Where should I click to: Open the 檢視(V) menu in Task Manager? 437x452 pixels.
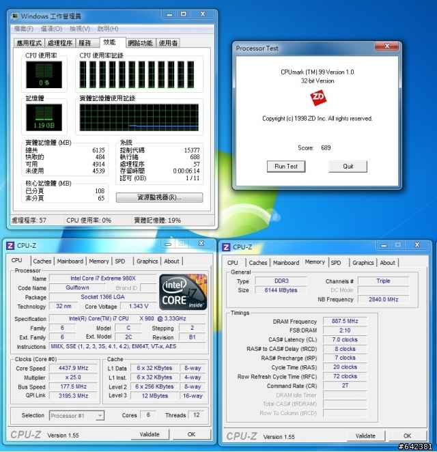[x=80, y=29]
